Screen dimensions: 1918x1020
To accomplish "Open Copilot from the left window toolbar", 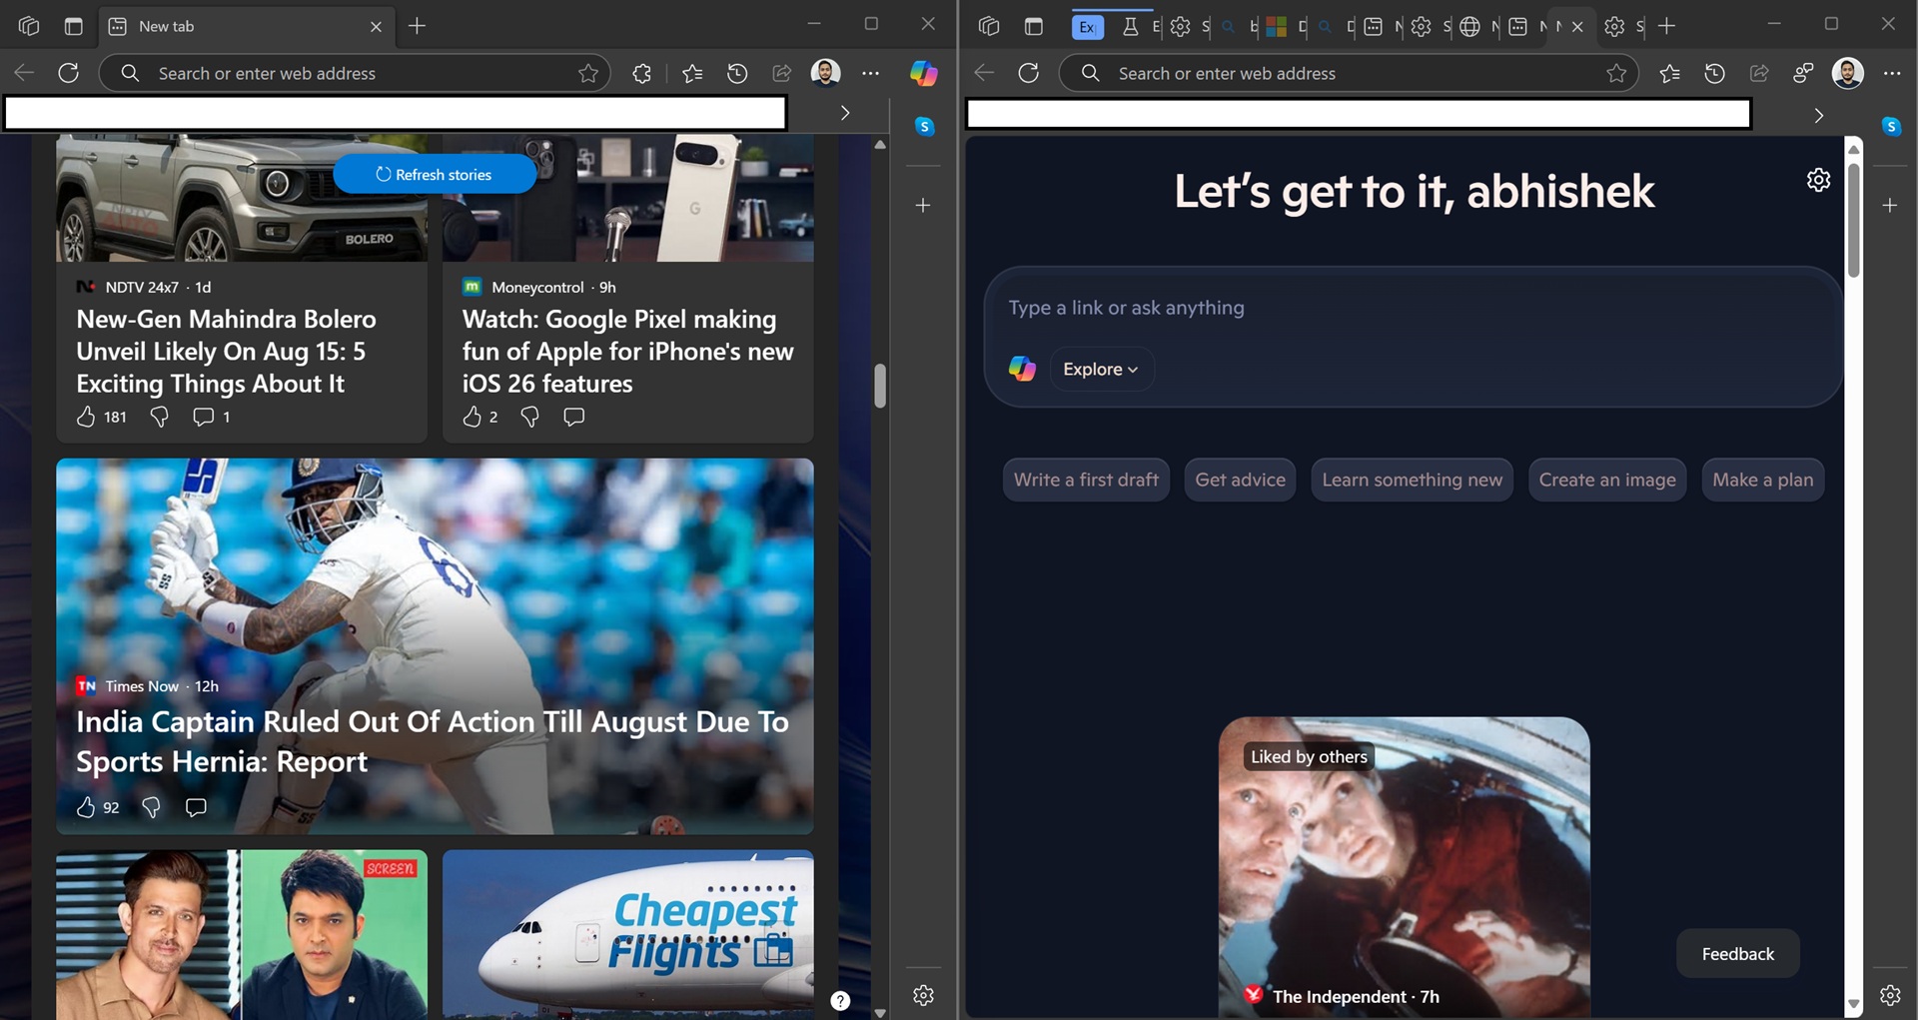I will [923, 73].
